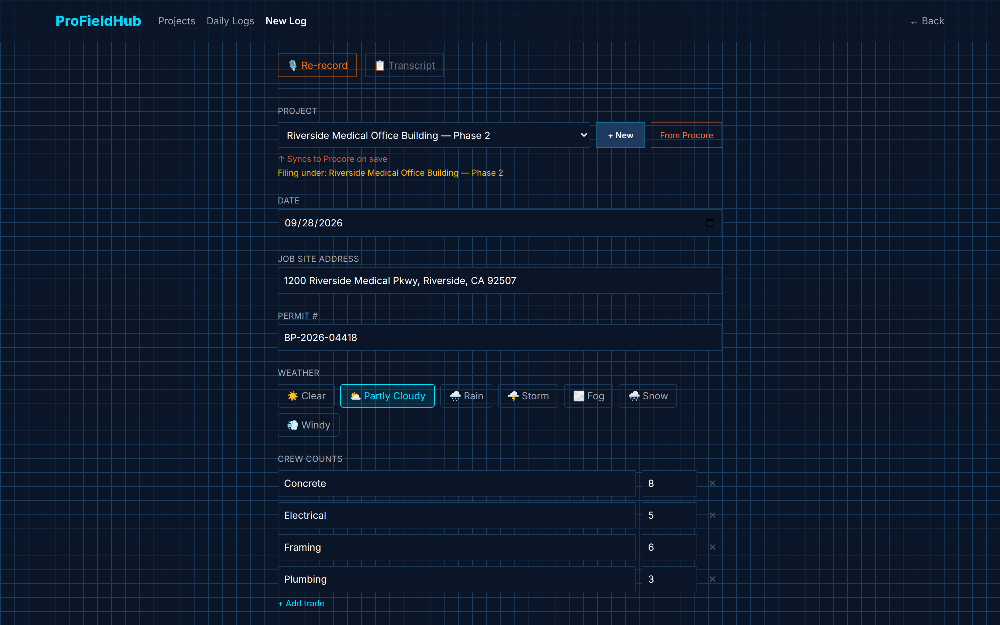The height and width of the screenshot is (625, 1000).
Task: Select the New Log nav item
Action: pyautogui.click(x=286, y=21)
